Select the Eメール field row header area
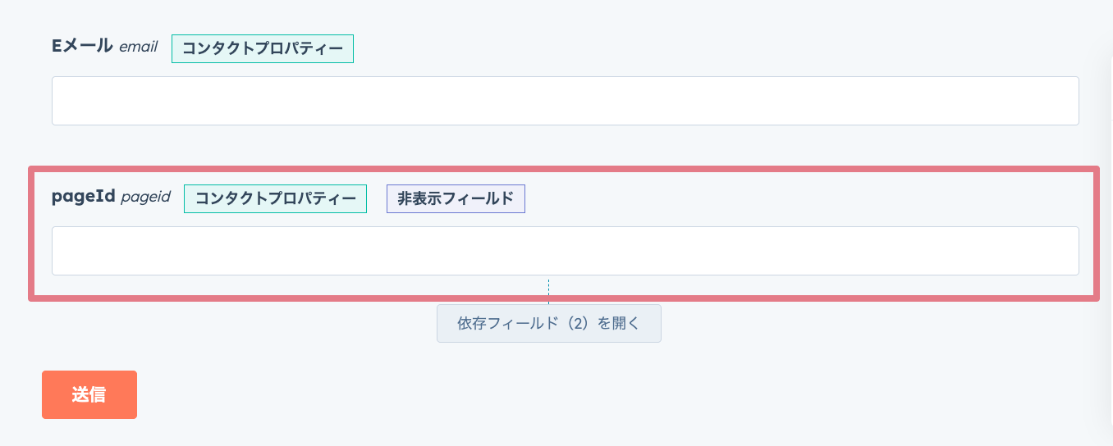The width and height of the screenshot is (1113, 446). coord(203,48)
